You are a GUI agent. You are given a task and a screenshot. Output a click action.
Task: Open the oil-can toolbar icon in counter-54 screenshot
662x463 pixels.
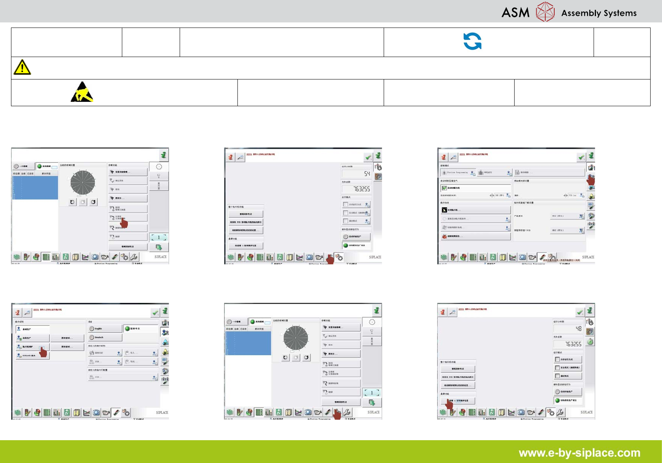point(319,257)
